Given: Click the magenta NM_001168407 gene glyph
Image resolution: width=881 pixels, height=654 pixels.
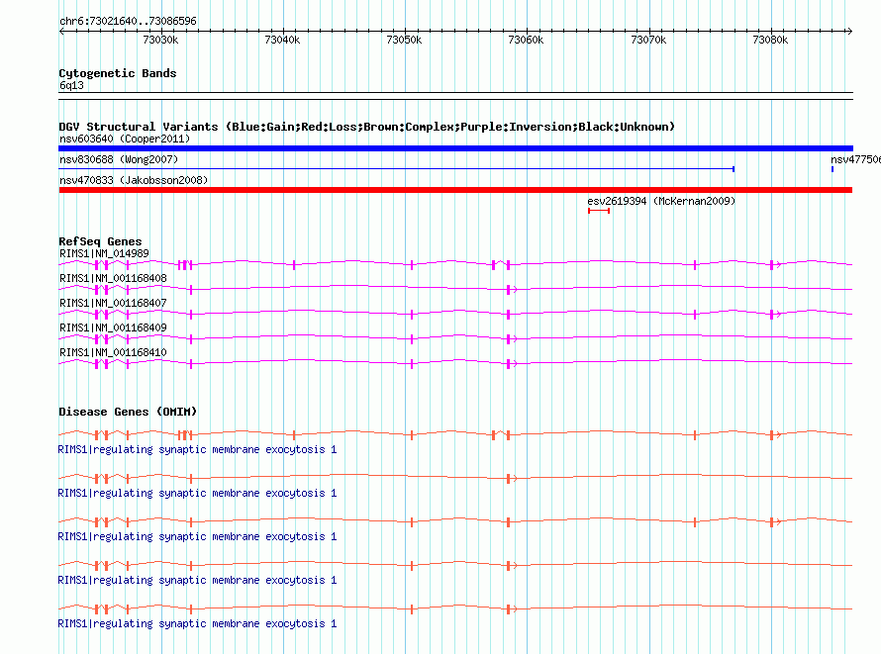Looking at the screenshot, I should click(455, 314).
